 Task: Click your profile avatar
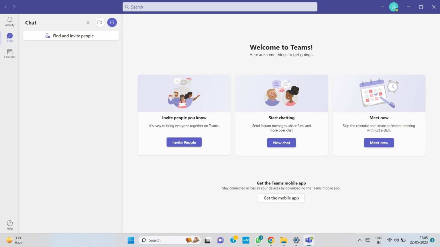[394, 7]
